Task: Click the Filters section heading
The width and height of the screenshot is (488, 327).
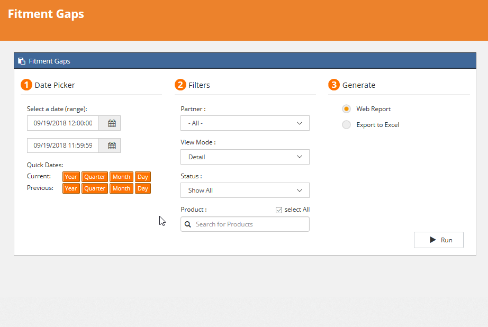Action: coord(199,85)
